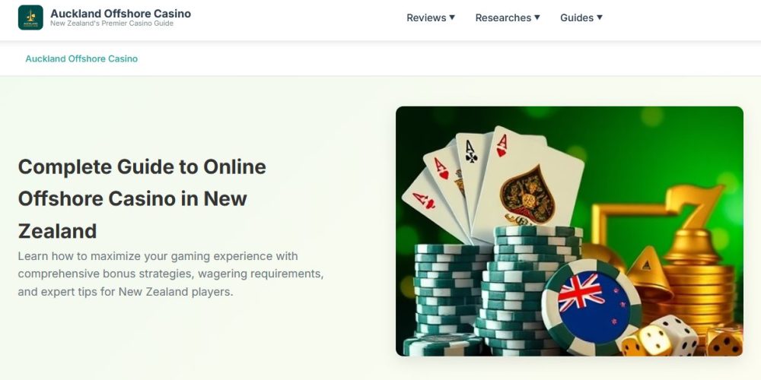761x380 pixels.
Task: Click the stack of gold coins
Action: point(699,296)
